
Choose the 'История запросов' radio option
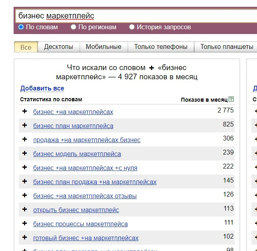(x=132, y=27)
